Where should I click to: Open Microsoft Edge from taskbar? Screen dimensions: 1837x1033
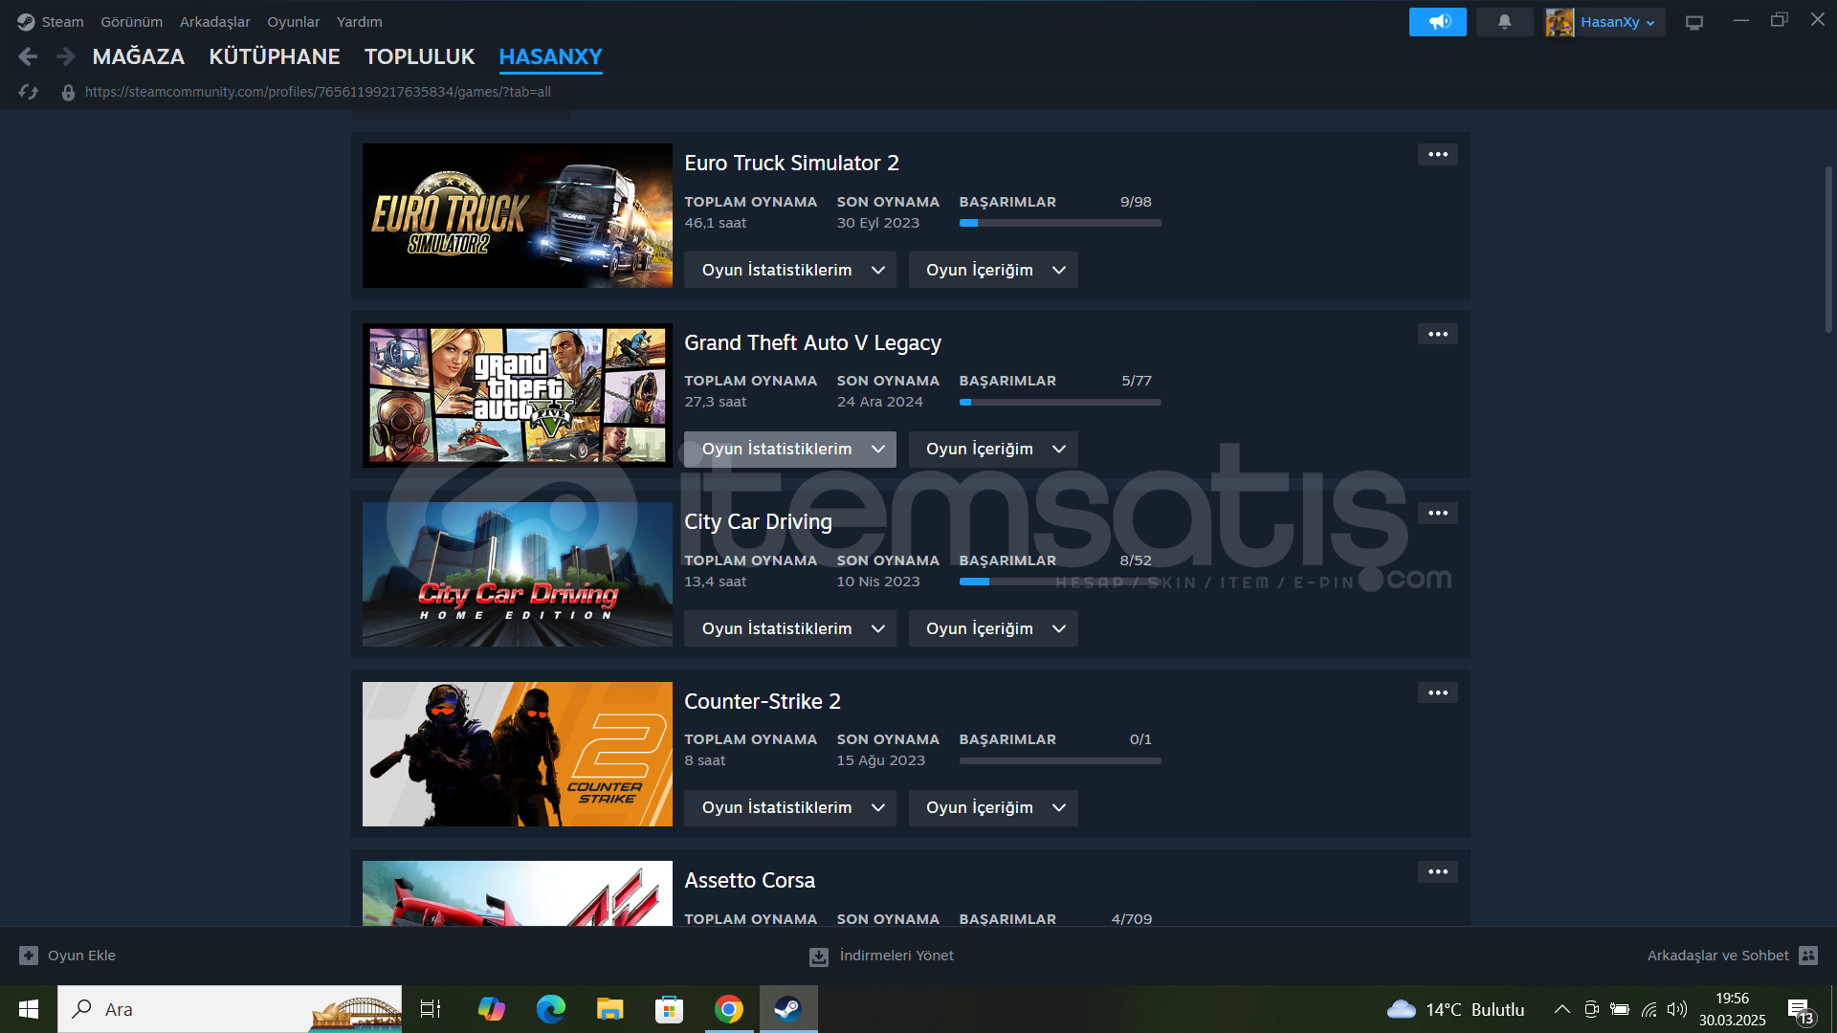pos(550,1009)
